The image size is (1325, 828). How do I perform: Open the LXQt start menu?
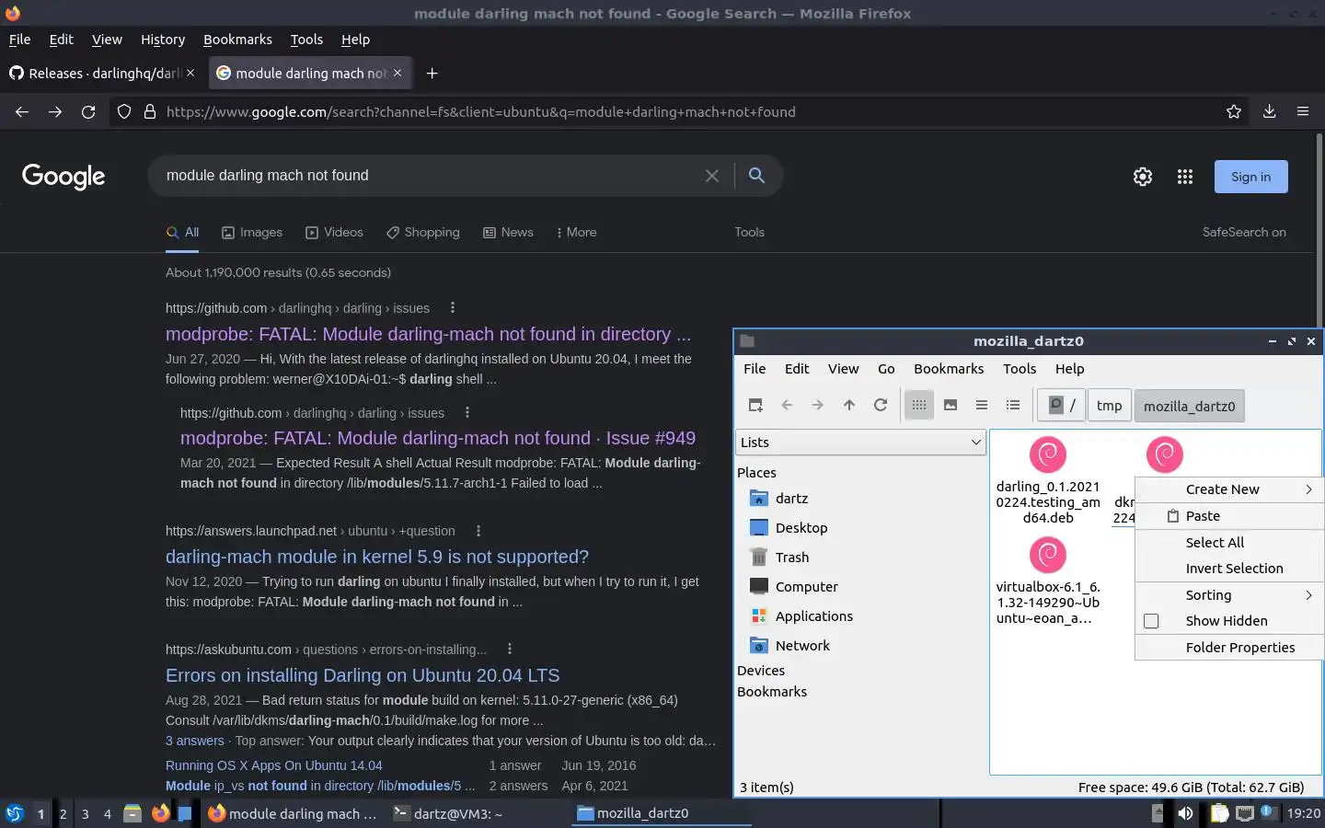coord(14,813)
